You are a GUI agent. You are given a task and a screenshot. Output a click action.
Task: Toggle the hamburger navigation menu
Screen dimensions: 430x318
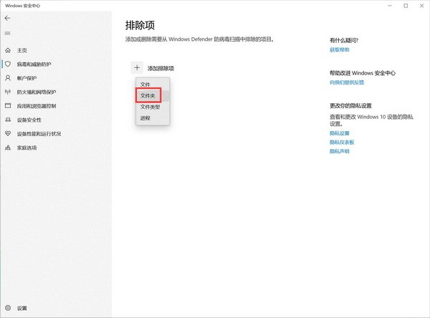pyautogui.click(x=7, y=33)
